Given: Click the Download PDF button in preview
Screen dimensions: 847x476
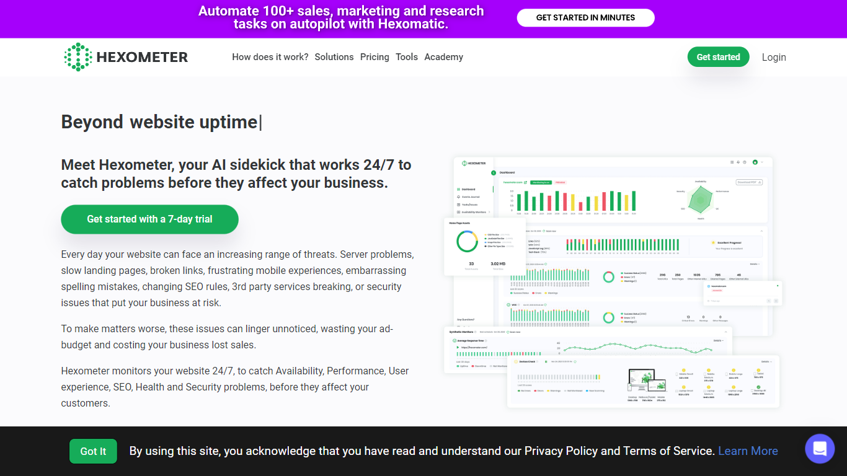Looking at the screenshot, I should (x=749, y=182).
